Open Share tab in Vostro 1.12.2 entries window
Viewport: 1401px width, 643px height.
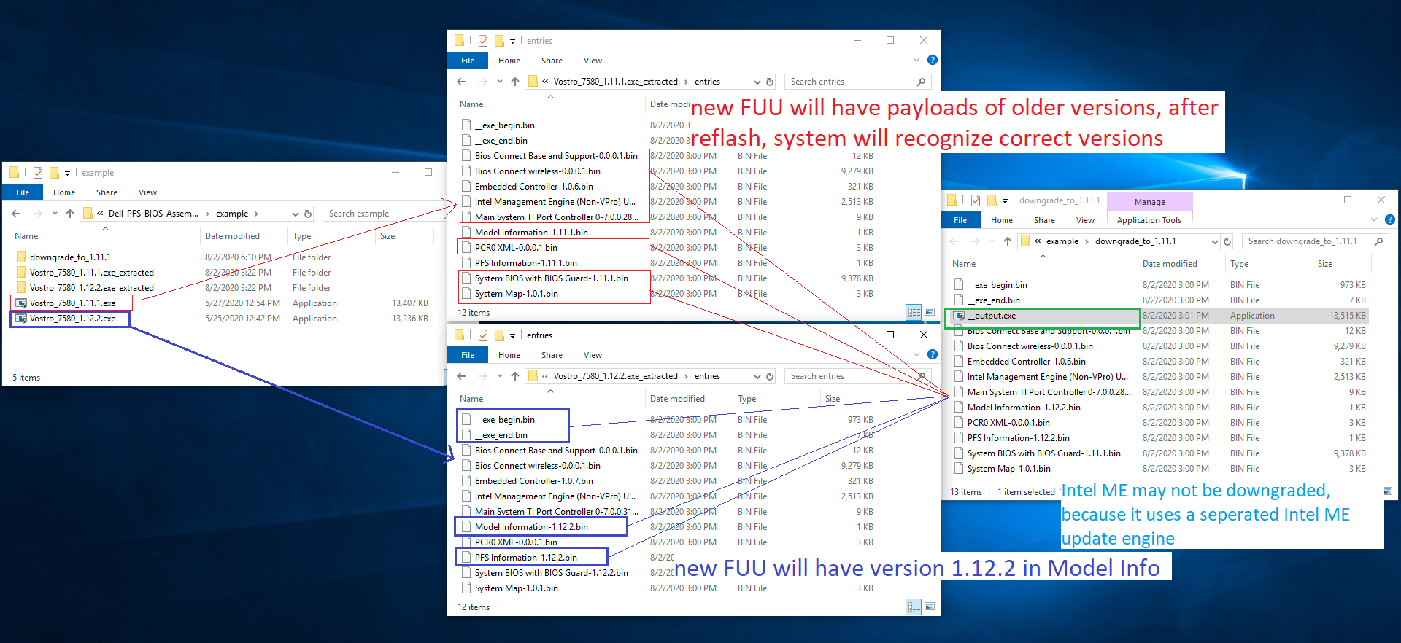click(552, 355)
